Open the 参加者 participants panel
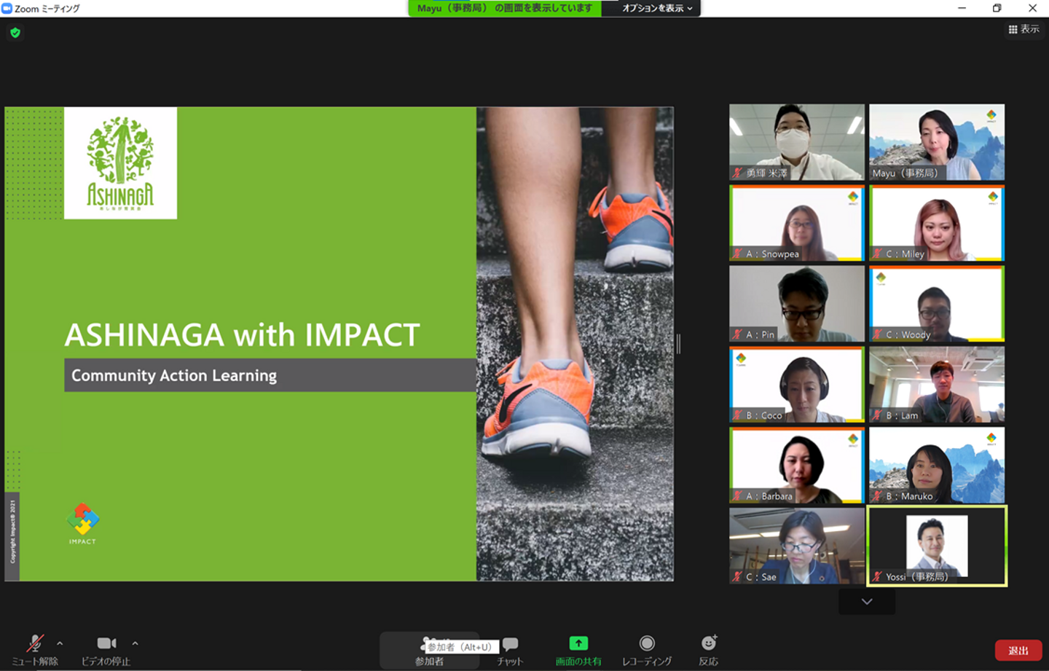This screenshot has height=671, width=1049. point(429,650)
